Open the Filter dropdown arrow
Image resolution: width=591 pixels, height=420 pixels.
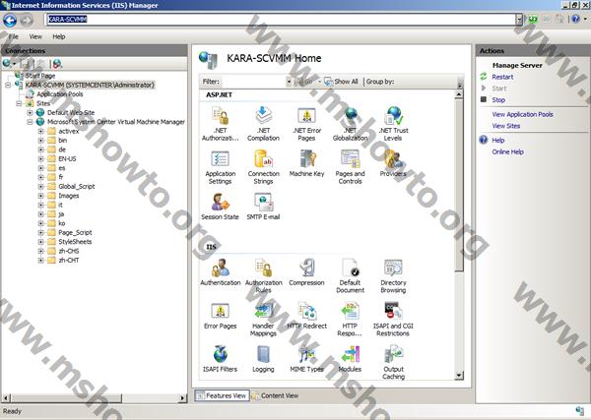pos(289,82)
